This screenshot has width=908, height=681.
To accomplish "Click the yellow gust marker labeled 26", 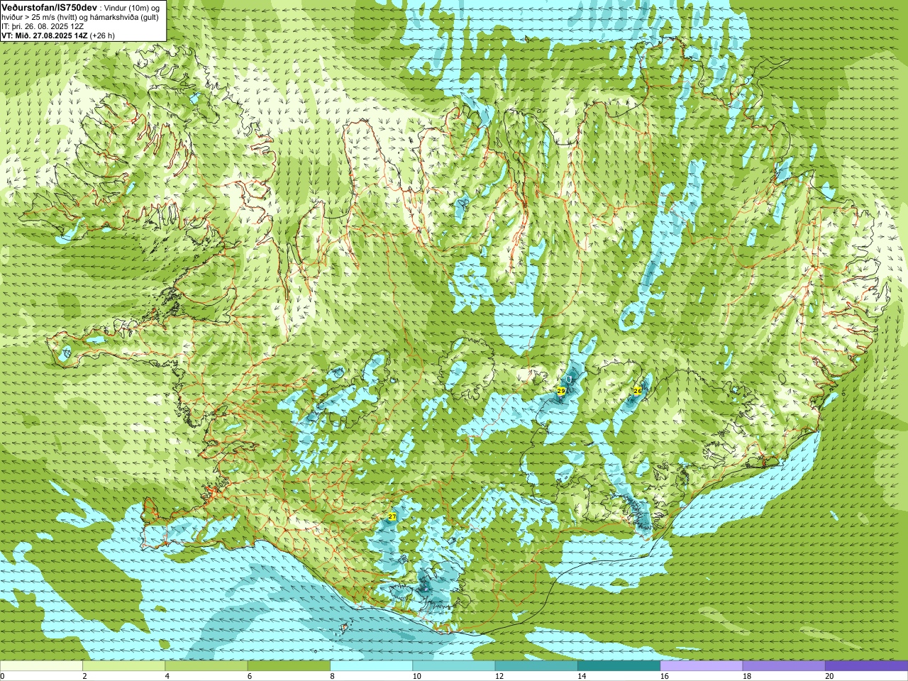I will tap(637, 391).
